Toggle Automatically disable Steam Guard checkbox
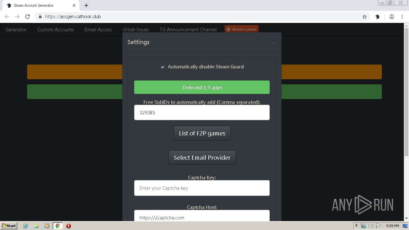 pyautogui.click(x=162, y=67)
